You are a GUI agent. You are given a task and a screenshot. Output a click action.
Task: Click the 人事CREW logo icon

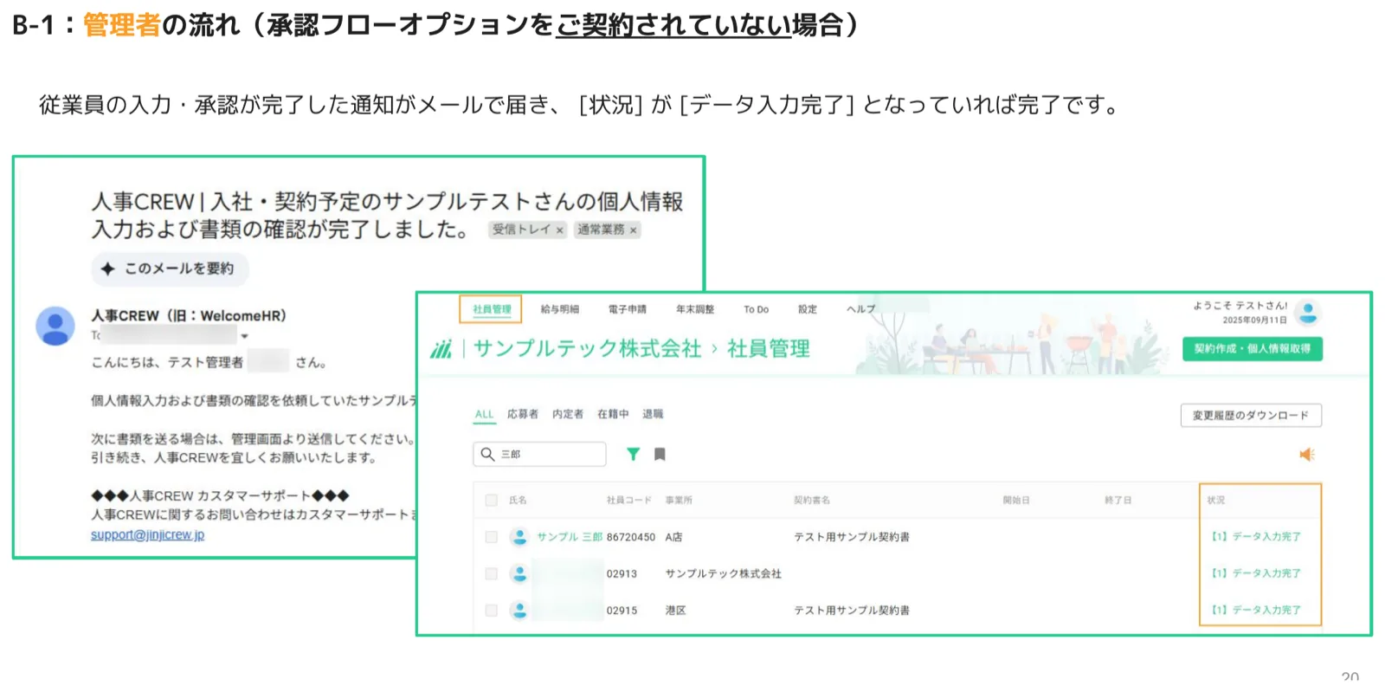click(x=441, y=348)
